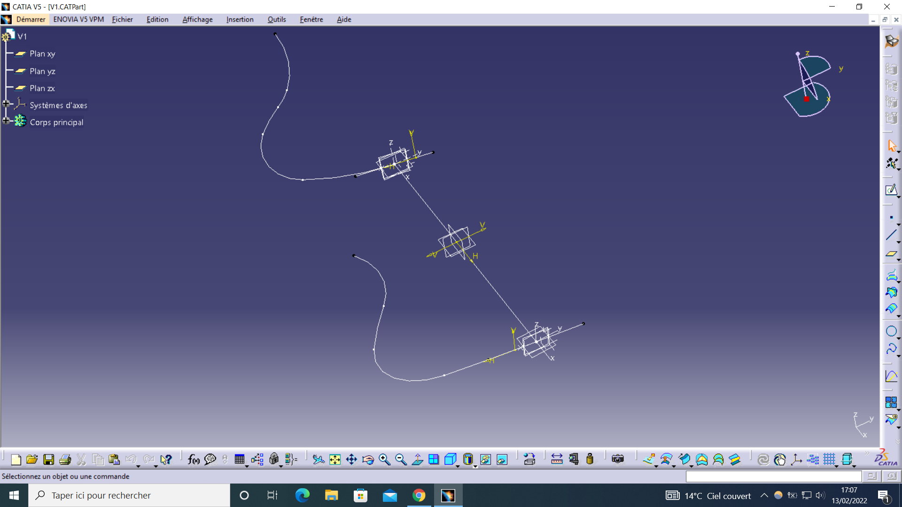Open the Formula f(x) editor
Viewport: 902px width, 507px height.
coord(194,460)
